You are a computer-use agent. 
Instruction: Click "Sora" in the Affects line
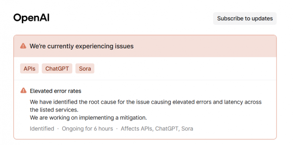[x=187, y=128]
